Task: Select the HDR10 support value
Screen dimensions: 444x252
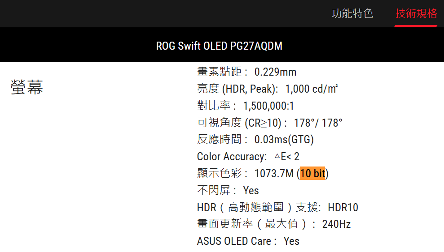Action: [x=343, y=208]
